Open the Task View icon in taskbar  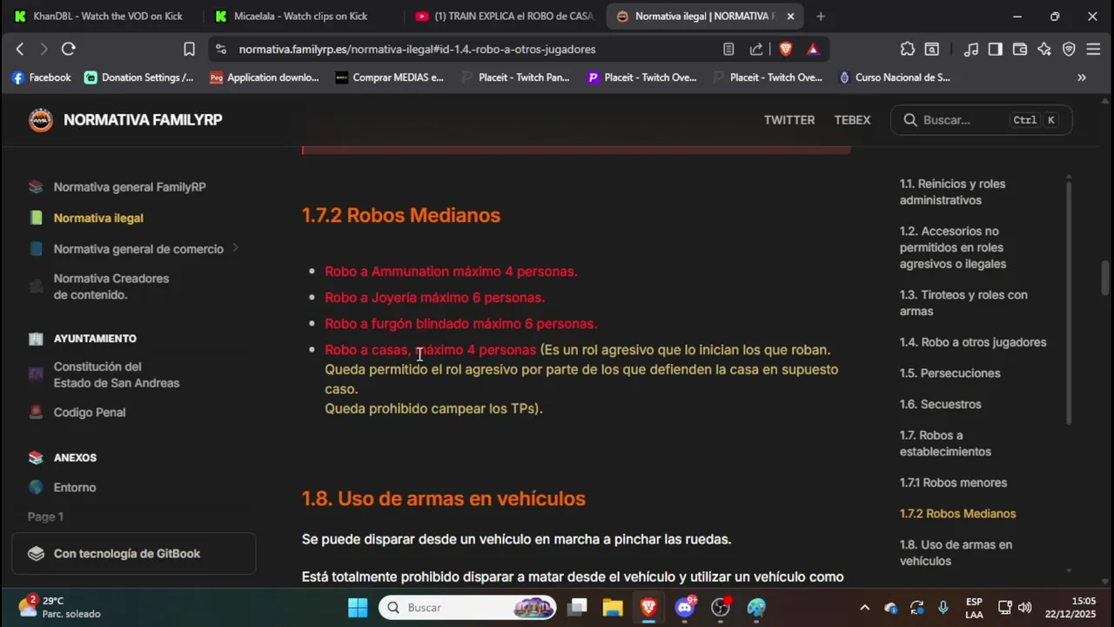[577, 608]
